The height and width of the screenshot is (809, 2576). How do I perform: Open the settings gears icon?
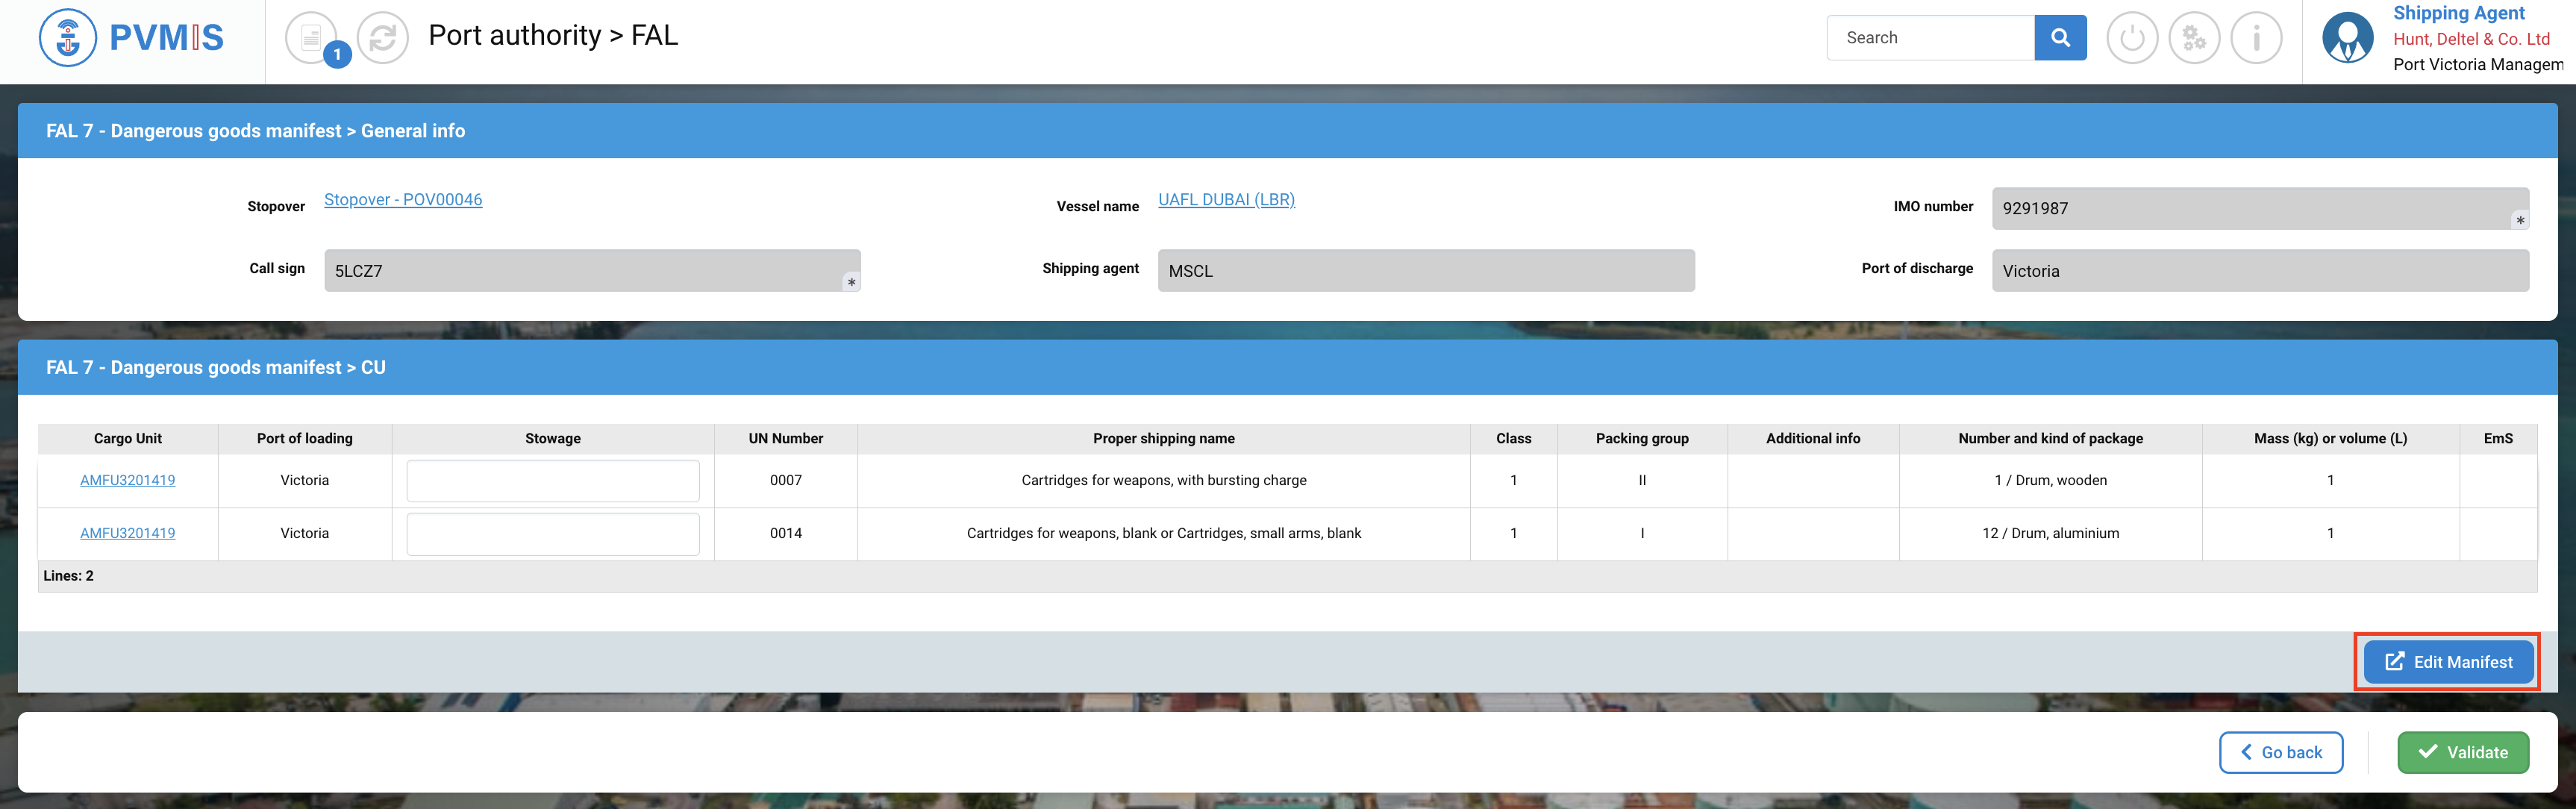(2194, 38)
